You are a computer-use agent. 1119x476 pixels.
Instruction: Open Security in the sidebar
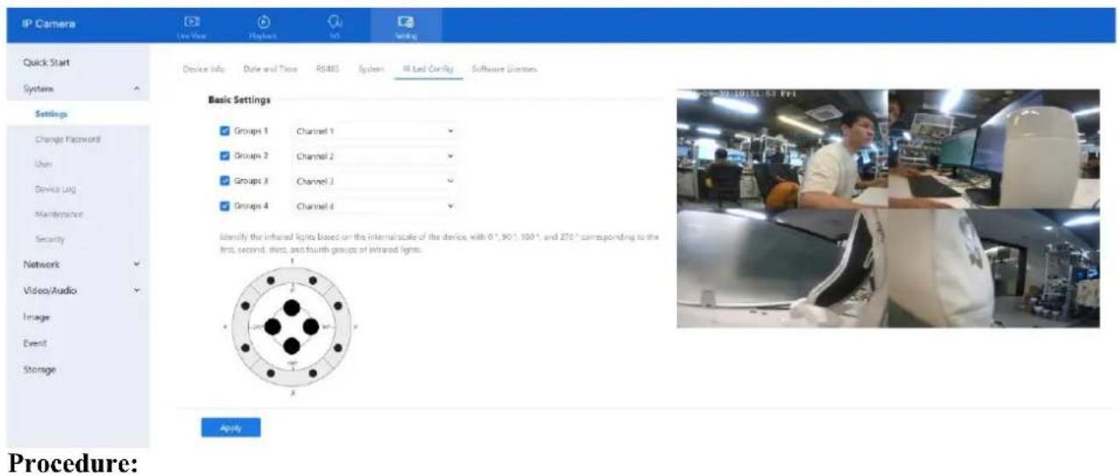click(x=49, y=239)
